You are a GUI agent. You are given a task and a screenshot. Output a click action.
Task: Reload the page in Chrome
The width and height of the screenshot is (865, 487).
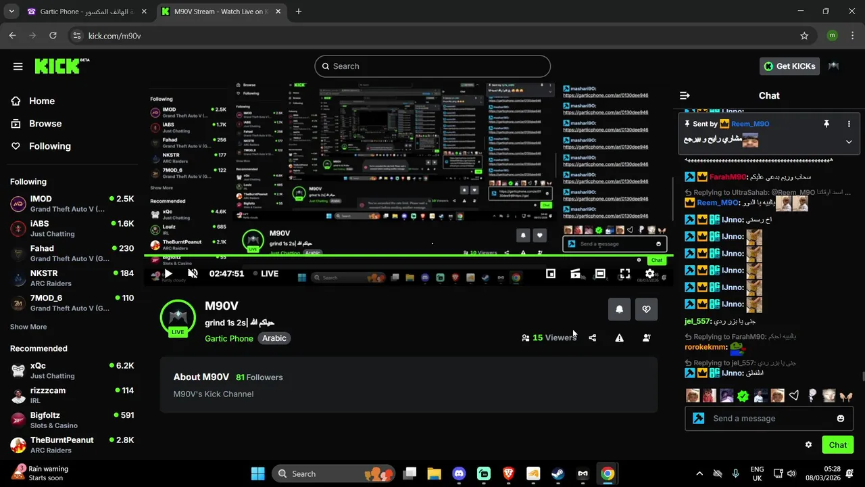point(53,36)
